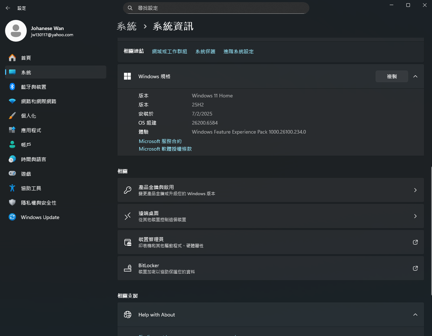Click the Bluetooth icon for 藍牙與裝置

pos(12,87)
